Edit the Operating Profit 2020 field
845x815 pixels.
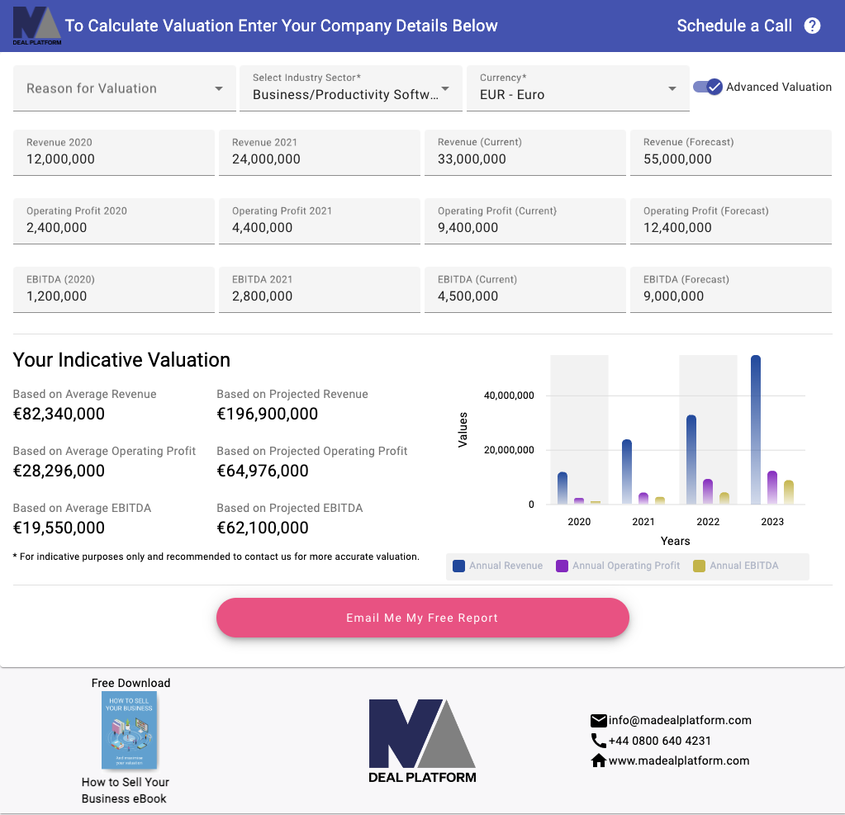click(x=114, y=220)
